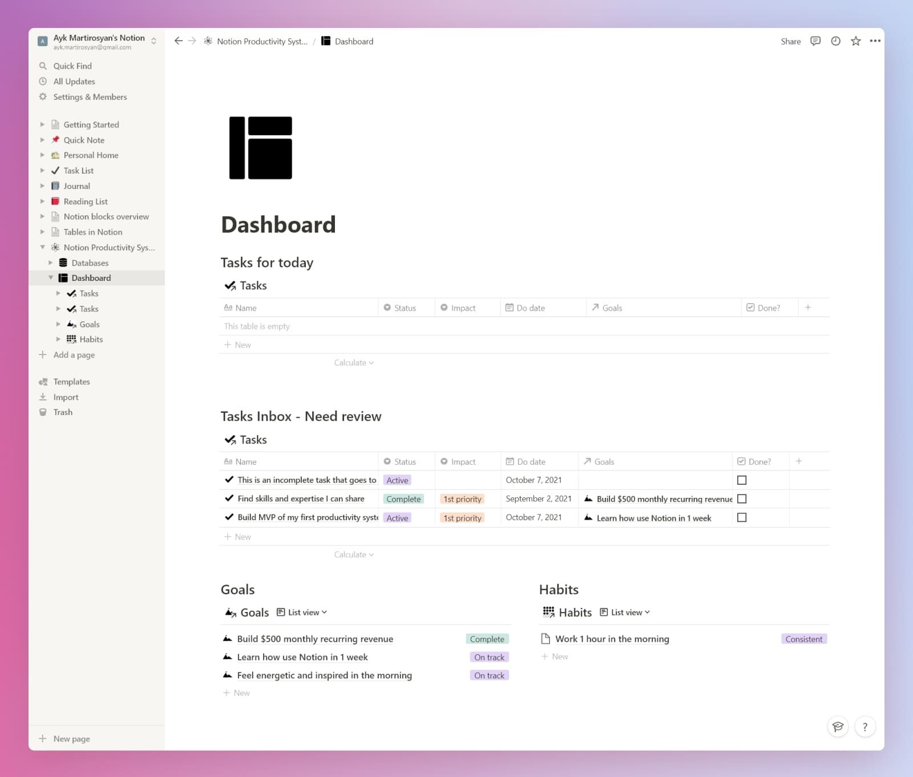Expand the Getting Started page in sidebar

pyautogui.click(x=43, y=124)
